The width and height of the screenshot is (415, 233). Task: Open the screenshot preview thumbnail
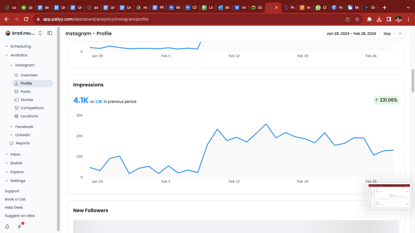(x=389, y=196)
